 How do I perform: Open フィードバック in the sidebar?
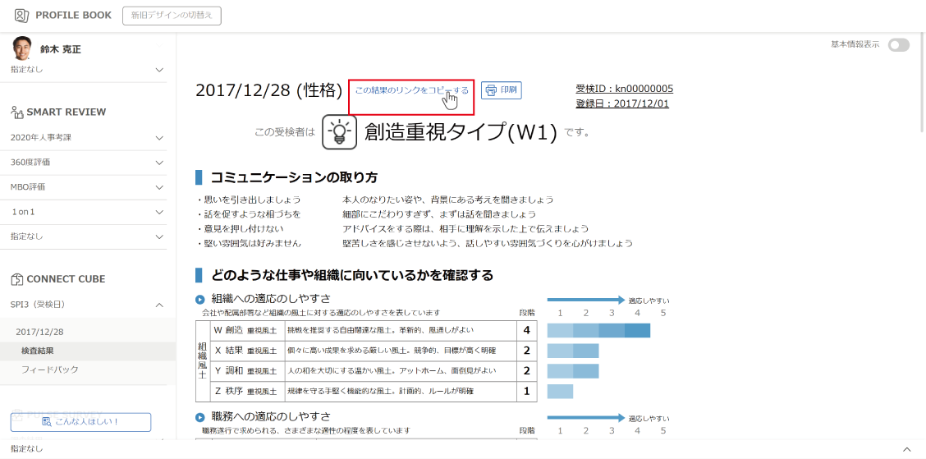[x=50, y=369]
